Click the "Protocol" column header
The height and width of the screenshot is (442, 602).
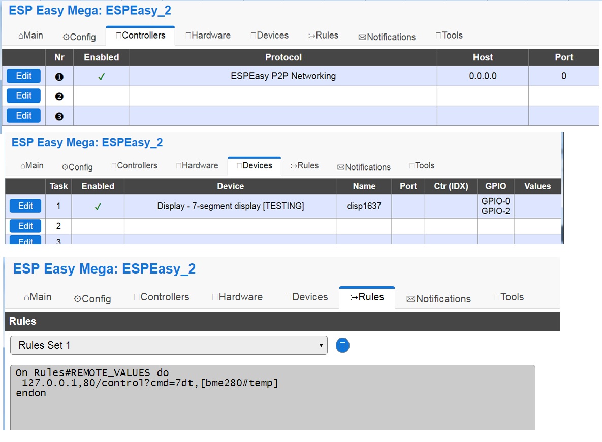(283, 57)
